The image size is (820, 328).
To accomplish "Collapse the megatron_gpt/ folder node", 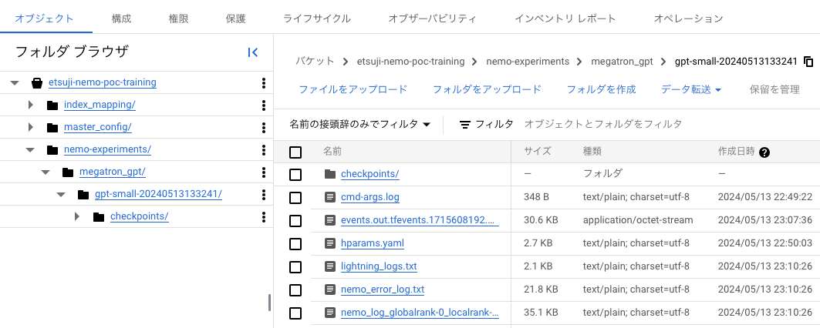I will (x=46, y=172).
